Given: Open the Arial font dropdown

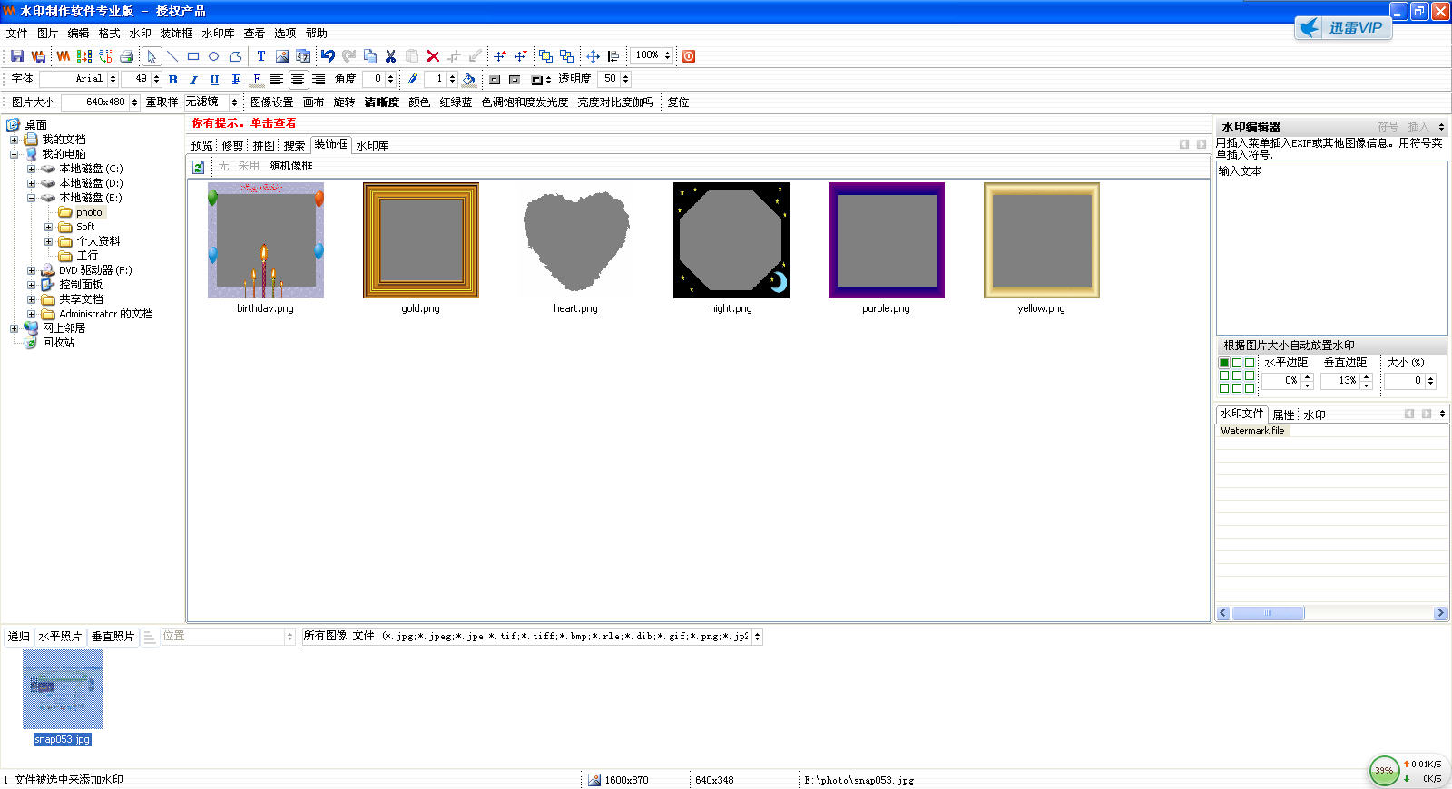Looking at the screenshot, I should 113,79.
